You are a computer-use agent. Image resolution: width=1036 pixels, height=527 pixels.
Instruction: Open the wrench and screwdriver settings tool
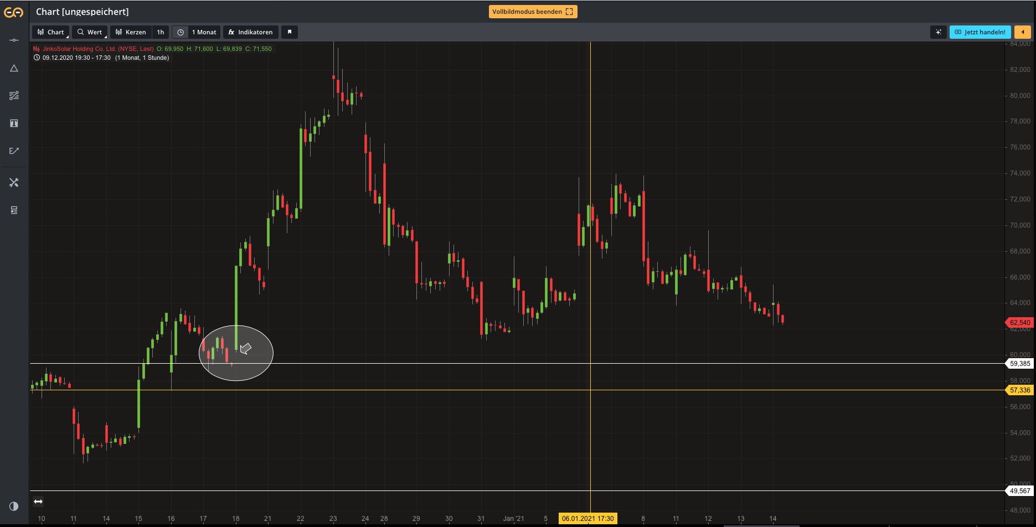(14, 183)
